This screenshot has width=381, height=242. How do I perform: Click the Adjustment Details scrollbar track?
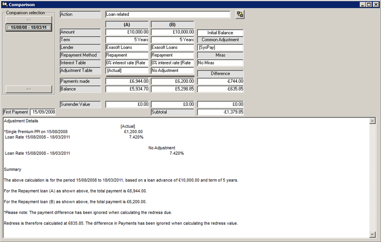372,177
